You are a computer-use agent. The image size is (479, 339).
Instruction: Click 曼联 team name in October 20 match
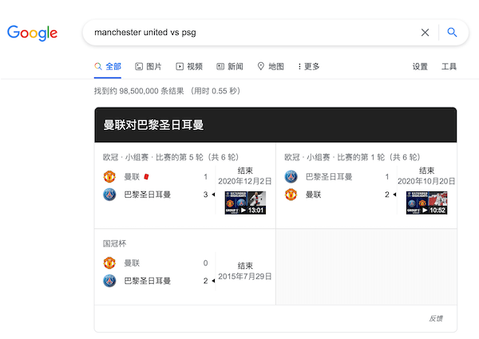coord(314,195)
